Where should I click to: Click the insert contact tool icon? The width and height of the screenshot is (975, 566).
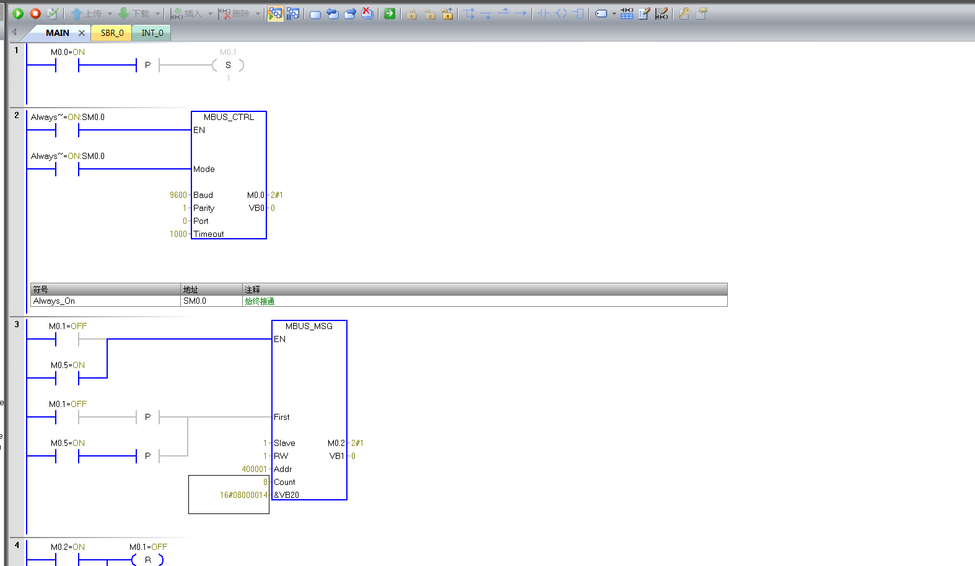[543, 13]
